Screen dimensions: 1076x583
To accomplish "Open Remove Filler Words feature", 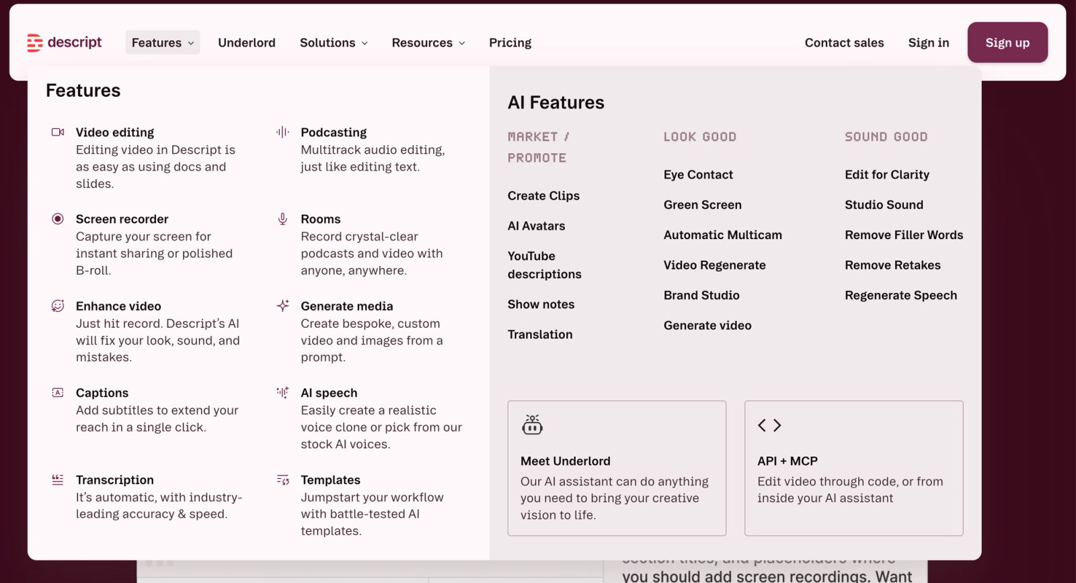I will point(904,235).
